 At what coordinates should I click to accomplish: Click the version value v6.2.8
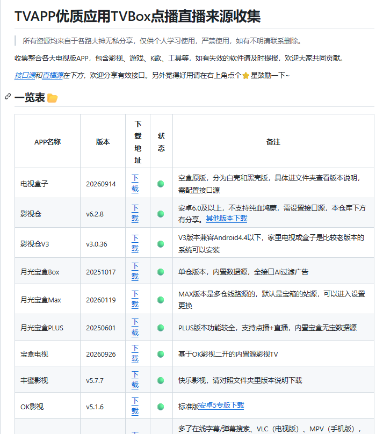pyautogui.click(x=95, y=214)
